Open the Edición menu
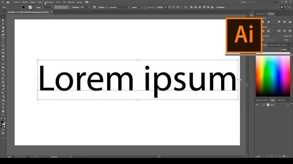 25,2
